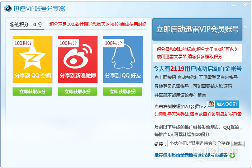Click the 100积分 badge on QQ friends tile
This screenshot has height=168, width=252.
coord(114,43)
